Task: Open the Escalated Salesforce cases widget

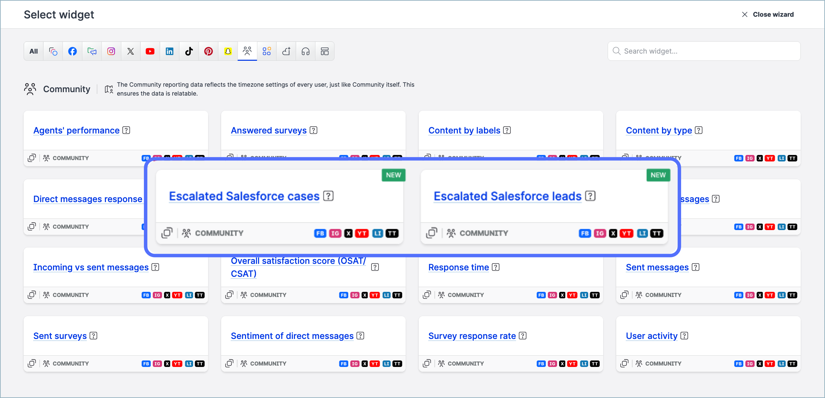Action: (244, 196)
